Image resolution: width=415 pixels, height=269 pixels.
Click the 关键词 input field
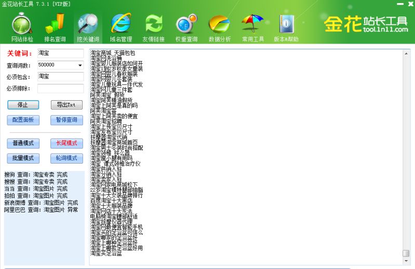(60, 53)
